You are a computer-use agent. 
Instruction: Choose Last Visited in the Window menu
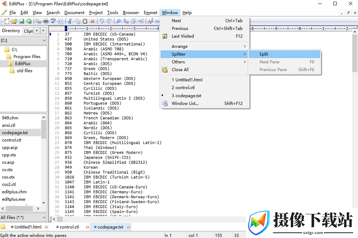(x=205, y=36)
